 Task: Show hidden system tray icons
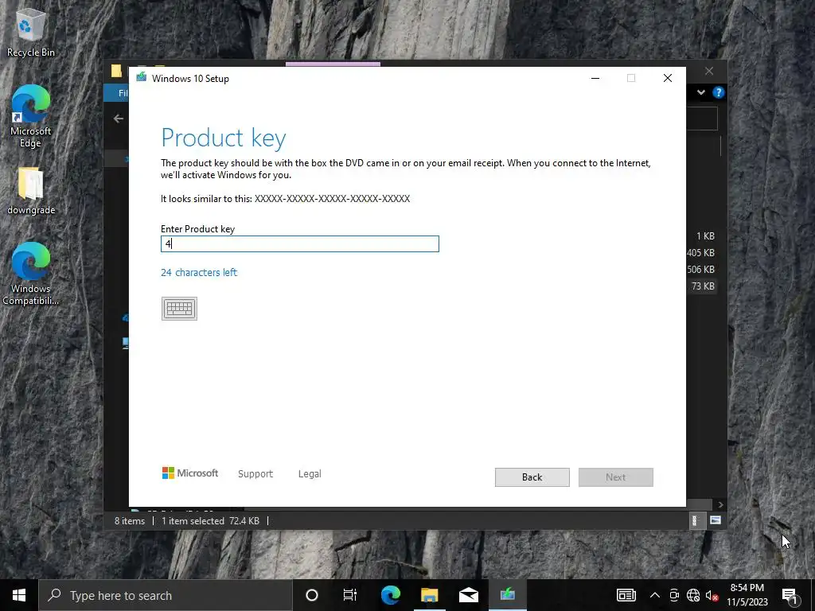pyautogui.click(x=655, y=595)
